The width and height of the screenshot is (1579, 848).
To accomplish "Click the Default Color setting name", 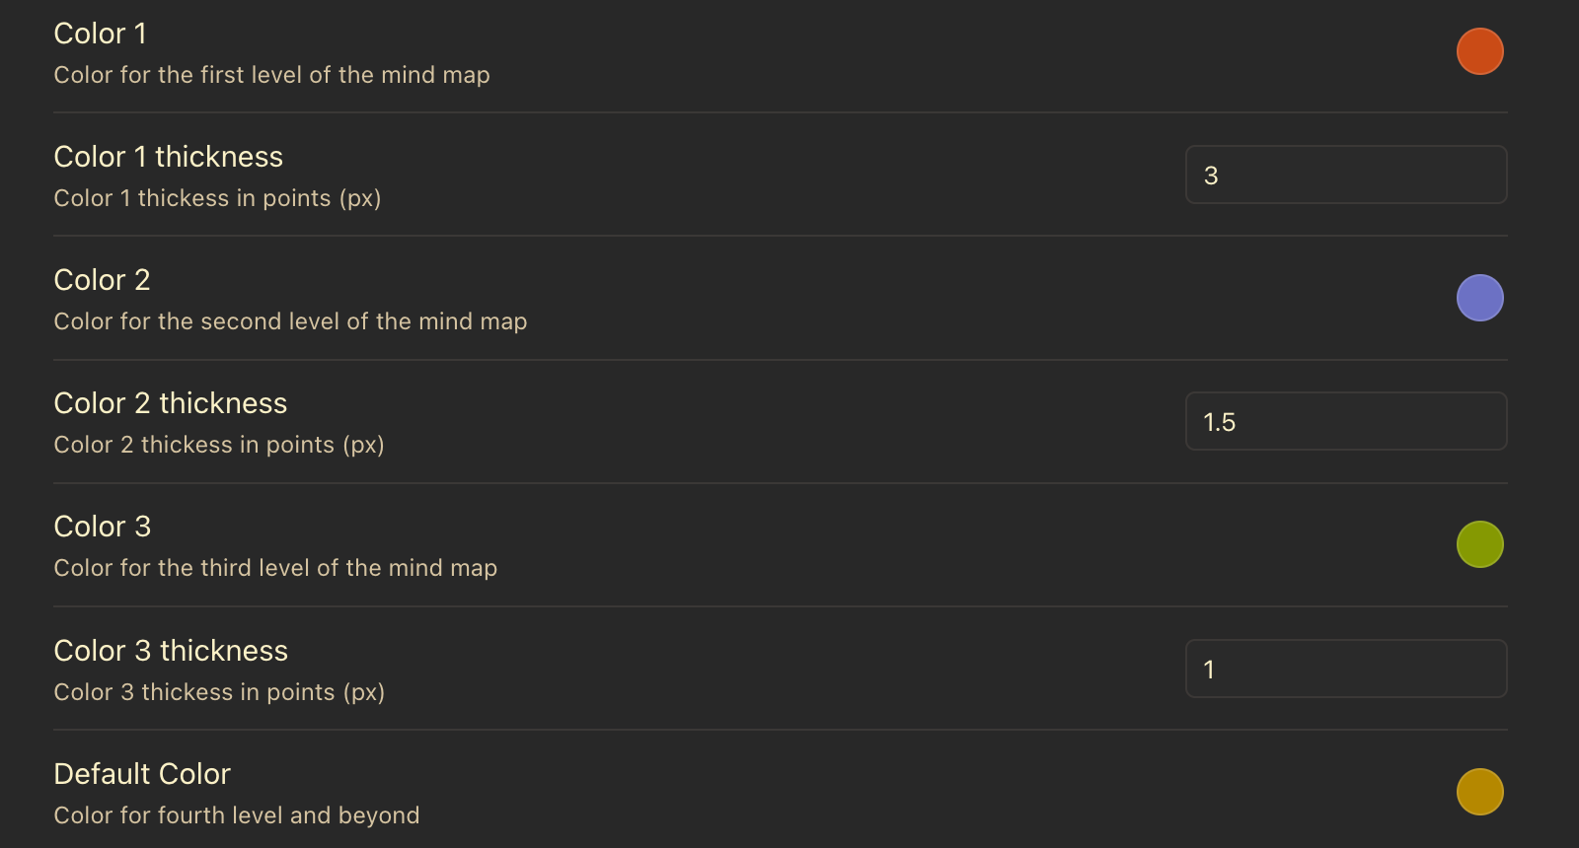I will coord(141,774).
